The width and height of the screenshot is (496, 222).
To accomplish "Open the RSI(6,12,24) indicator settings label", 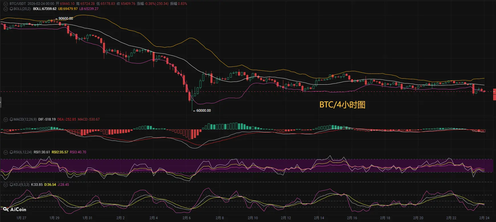I will tap(23, 152).
